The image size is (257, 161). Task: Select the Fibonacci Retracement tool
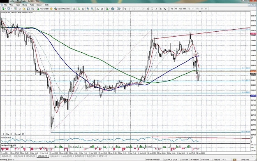point(152,9)
